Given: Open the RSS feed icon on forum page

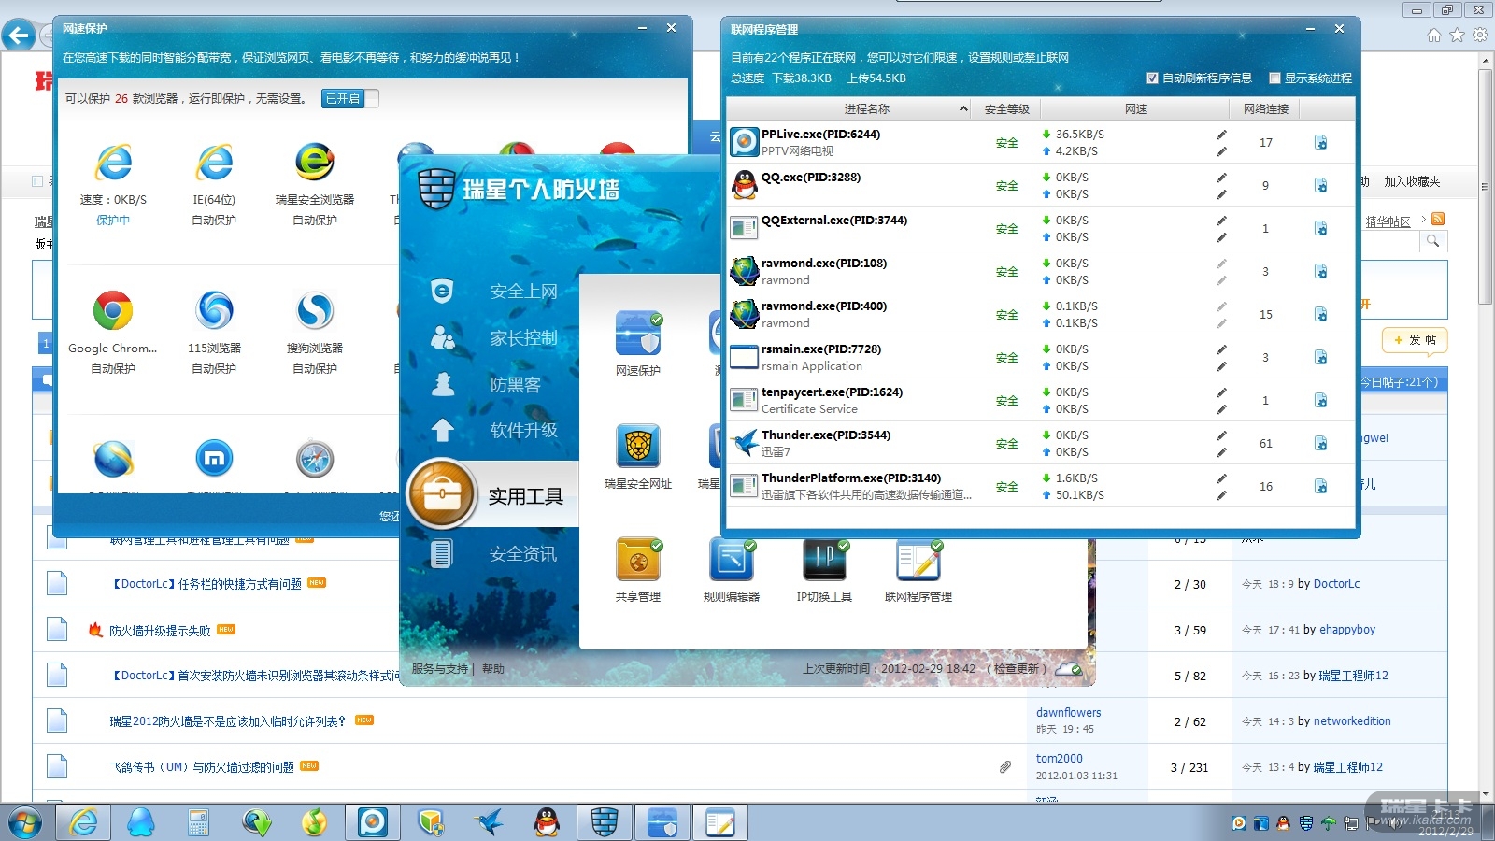Looking at the screenshot, I should pyautogui.click(x=1438, y=220).
